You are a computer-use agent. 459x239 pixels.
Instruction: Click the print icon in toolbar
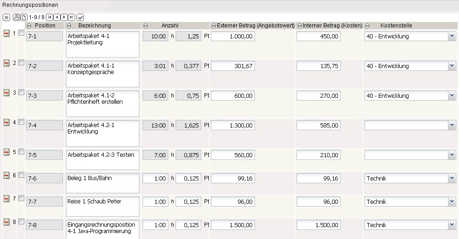[17, 17]
